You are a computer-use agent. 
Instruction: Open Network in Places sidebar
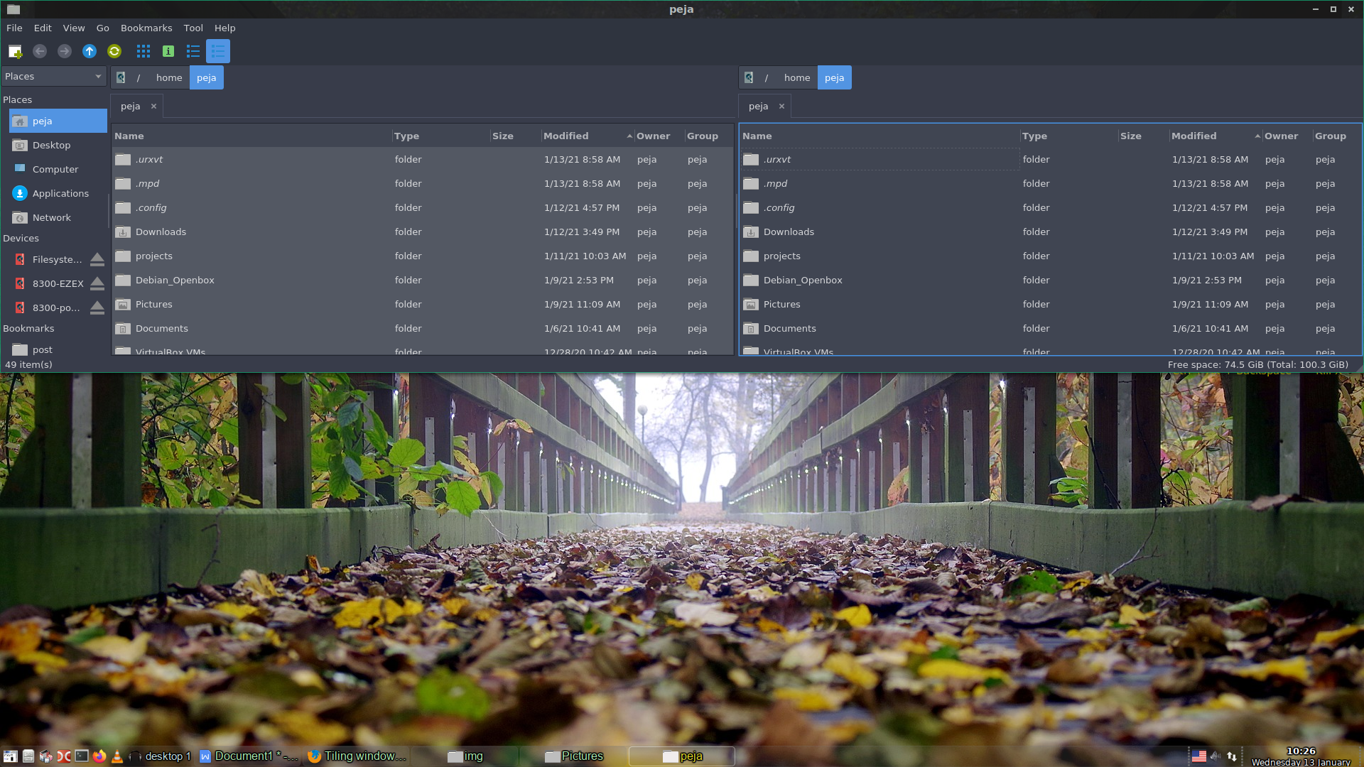click(x=58, y=217)
